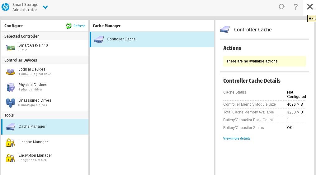Click '0 unassigned drives' subtitle
The height and width of the screenshot is (175, 316).
point(32,105)
